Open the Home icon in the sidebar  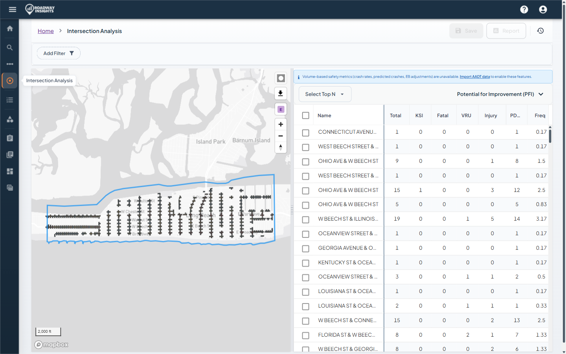[10, 28]
